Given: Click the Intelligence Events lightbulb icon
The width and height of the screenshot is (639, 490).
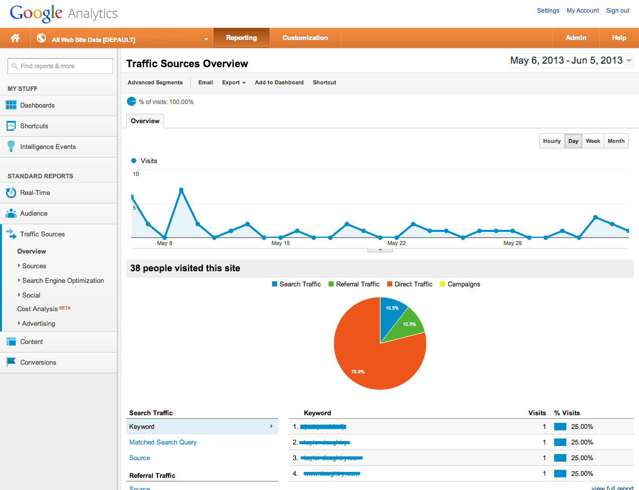Looking at the screenshot, I should point(11,146).
